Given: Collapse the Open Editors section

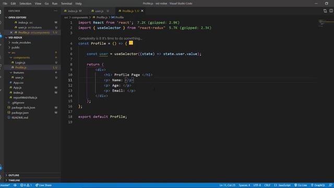Looking at the screenshot, I should [17, 17].
